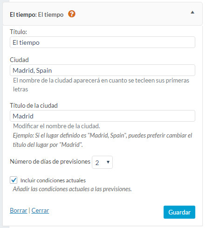Focus the Título input containing El tiempo
This screenshot has height=228, width=206.
(103, 42)
